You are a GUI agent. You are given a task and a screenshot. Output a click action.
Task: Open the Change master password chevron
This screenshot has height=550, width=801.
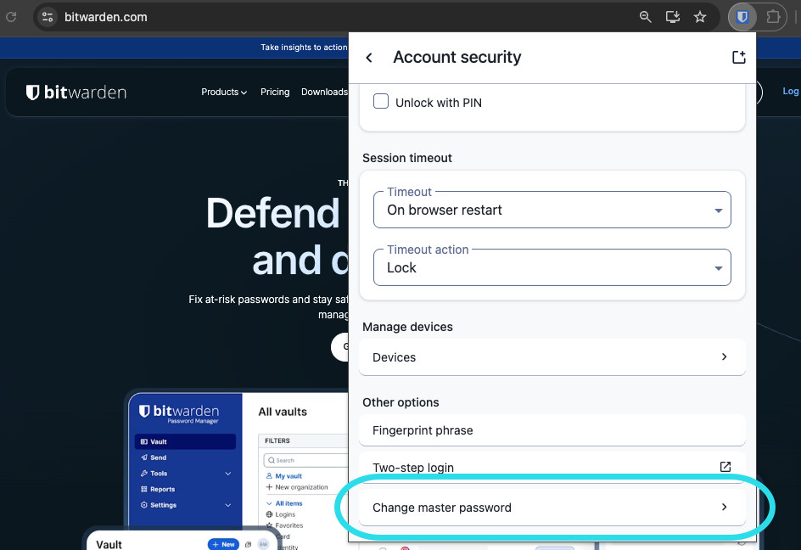[724, 507]
